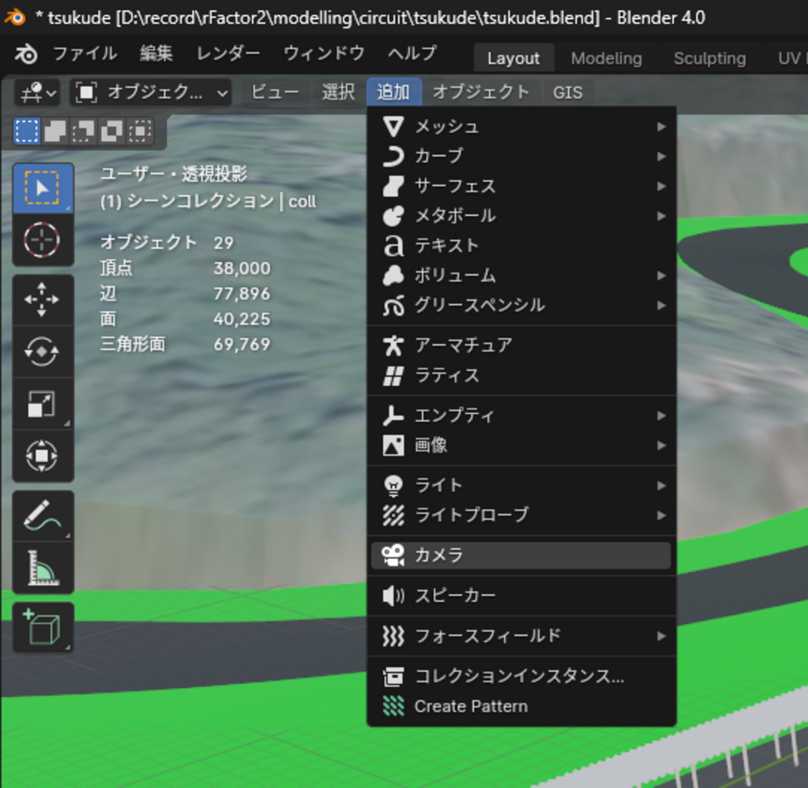Click the カーブ curve icon
808x788 pixels.
pyautogui.click(x=393, y=156)
